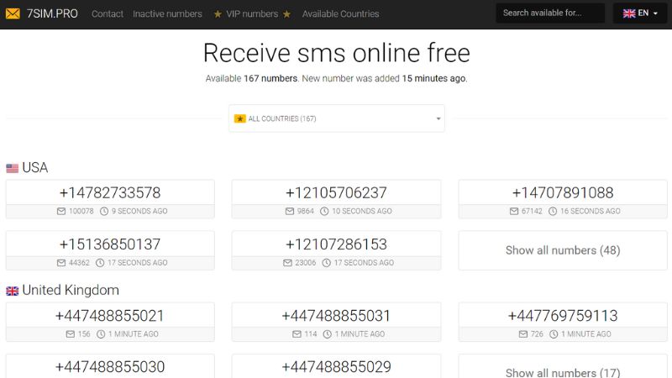
Task: Open the EN language dropdown
Action: pyautogui.click(x=640, y=13)
